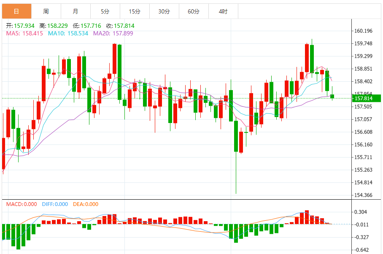Click the long green candle with lowest wick
Image resolution: width=383 pixels, height=254 pixels.
(x=236, y=136)
